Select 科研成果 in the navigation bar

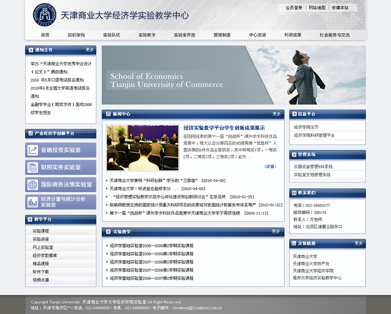click(293, 35)
